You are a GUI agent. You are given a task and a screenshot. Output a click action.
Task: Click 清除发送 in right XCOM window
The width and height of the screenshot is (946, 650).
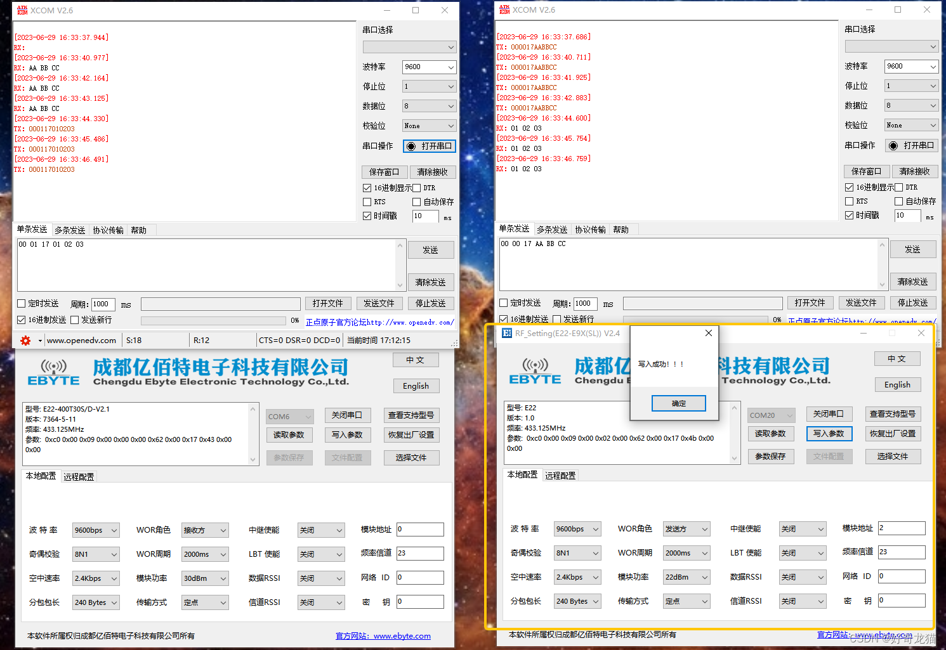[913, 282]
